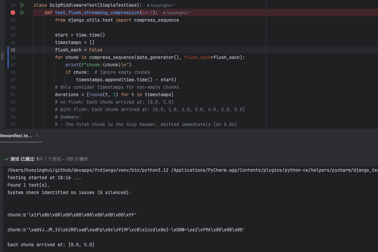Run the GzipMiddlewareTest class from gutter

tap(22, 5)
